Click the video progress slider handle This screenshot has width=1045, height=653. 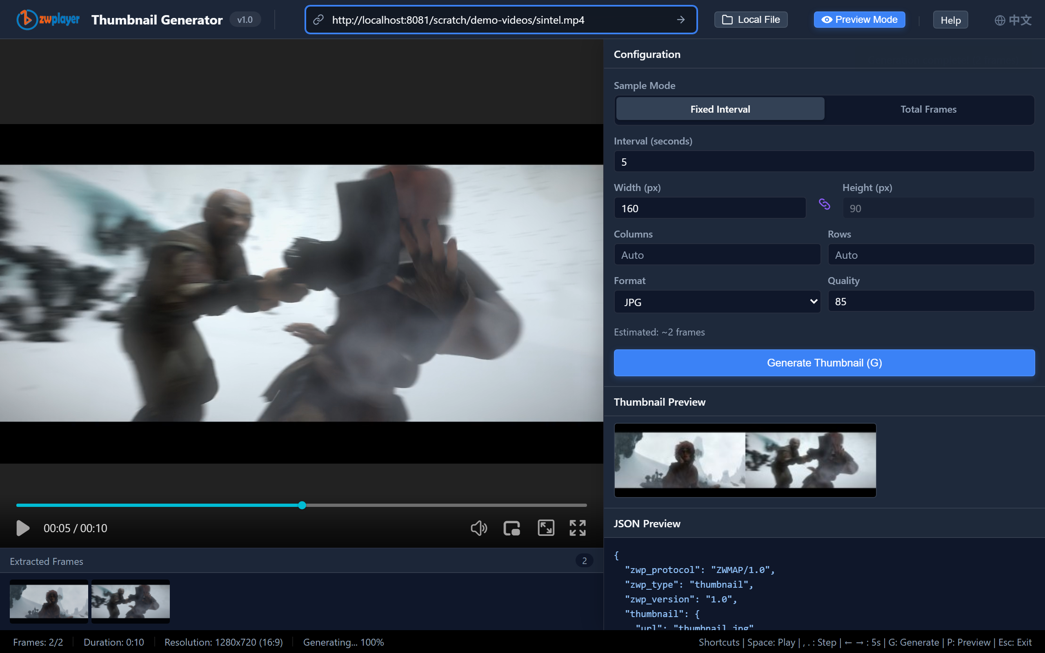tap(302, 505)
